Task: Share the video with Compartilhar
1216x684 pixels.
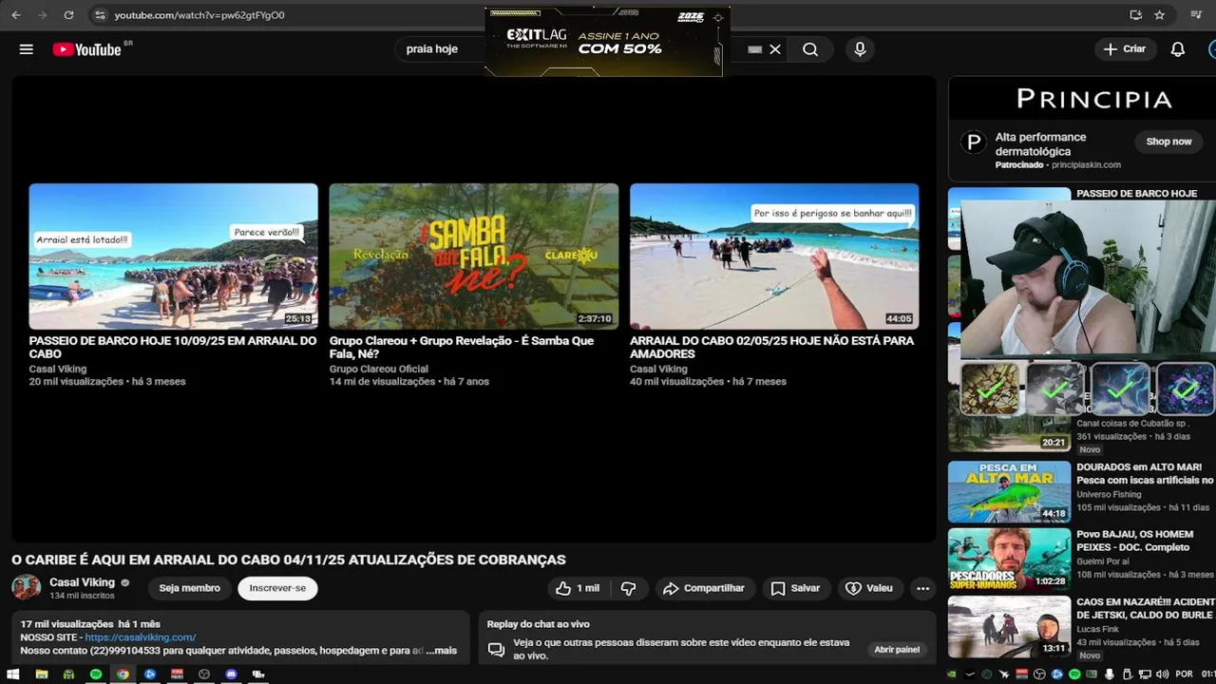Action: click(x=704, y=588)
